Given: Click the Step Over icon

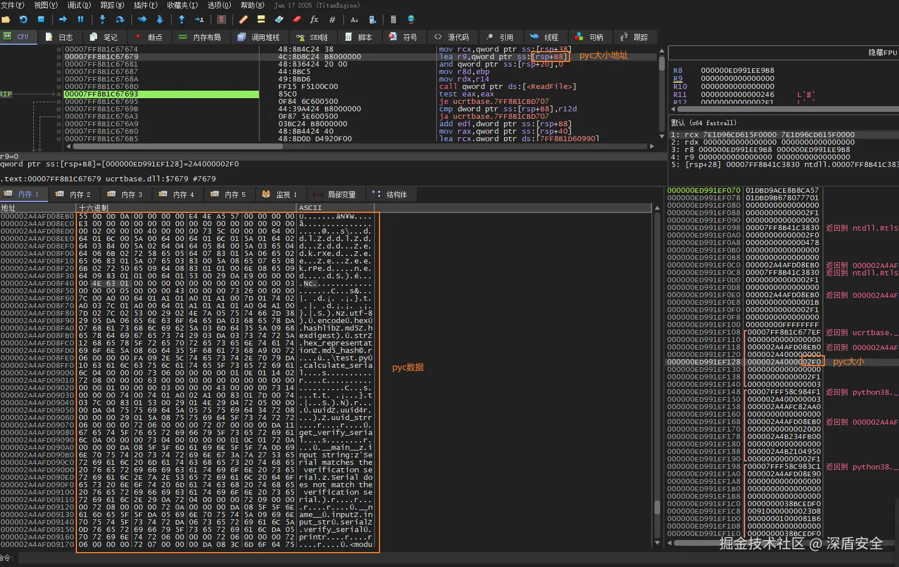Looking at the screenshot, I should pyautogui.click(x=120, y=20).
